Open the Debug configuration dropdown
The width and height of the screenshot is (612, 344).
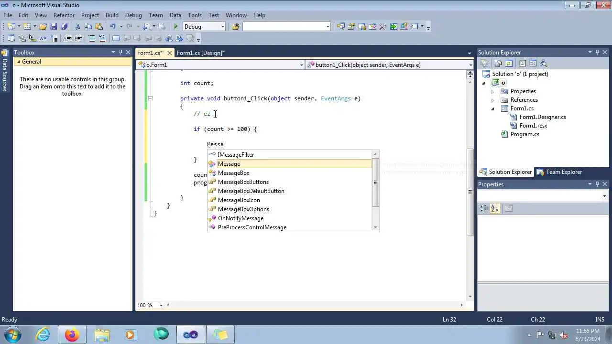[222, 27]
